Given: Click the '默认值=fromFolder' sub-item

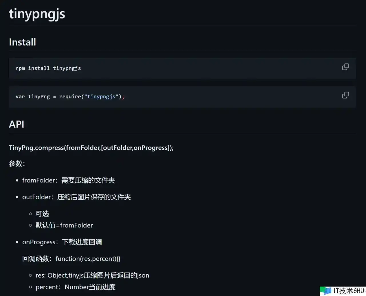Looking at the screenshot, I should point(64,225).
